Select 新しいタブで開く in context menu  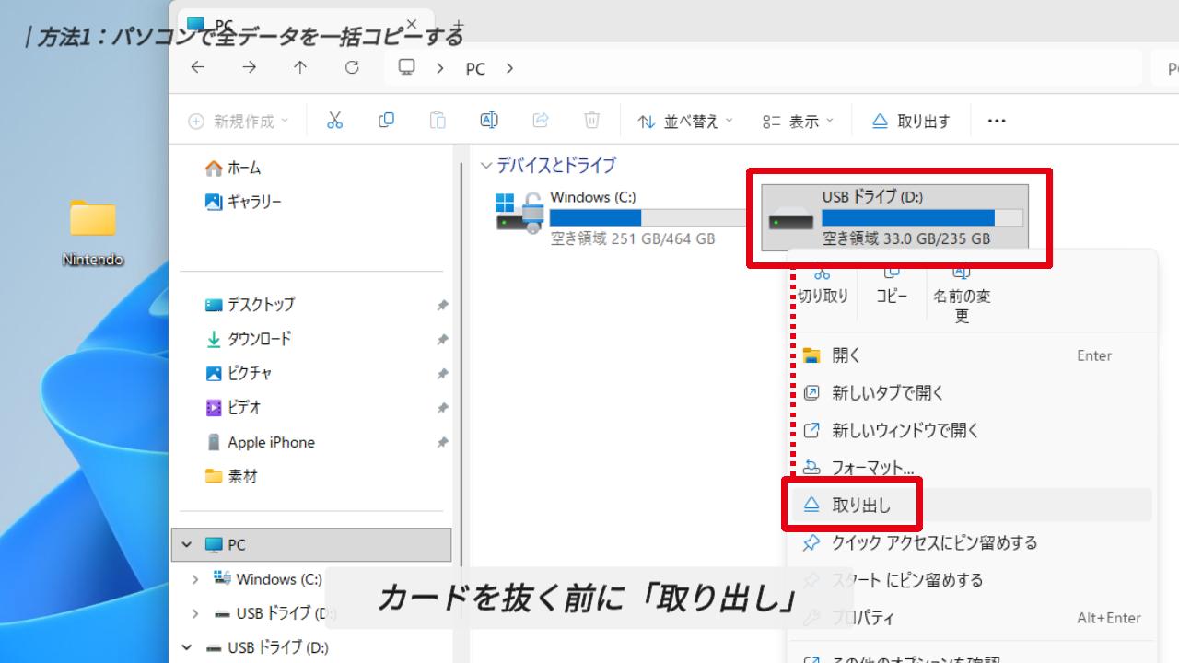(887, 392)
